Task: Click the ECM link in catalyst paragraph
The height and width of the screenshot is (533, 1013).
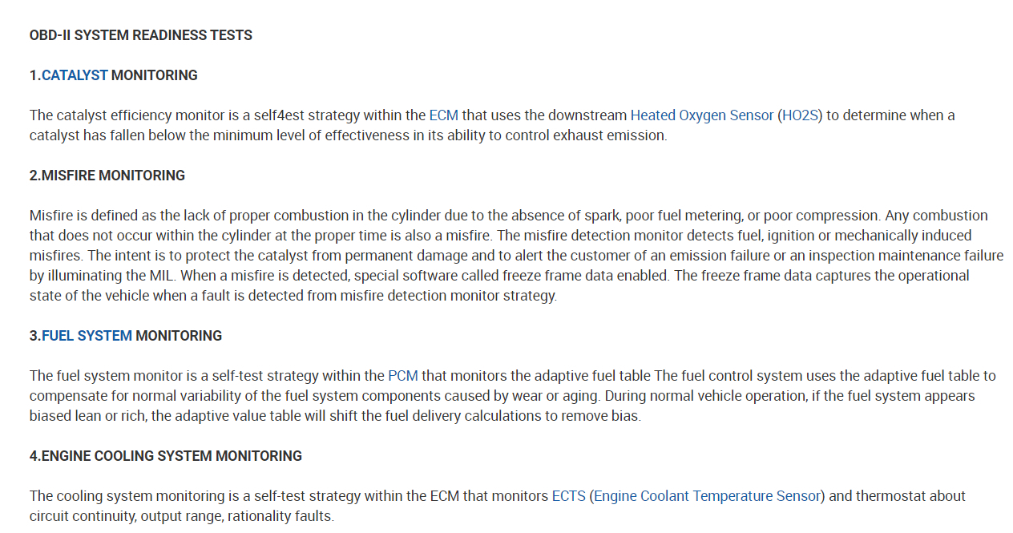Action: 444,115
